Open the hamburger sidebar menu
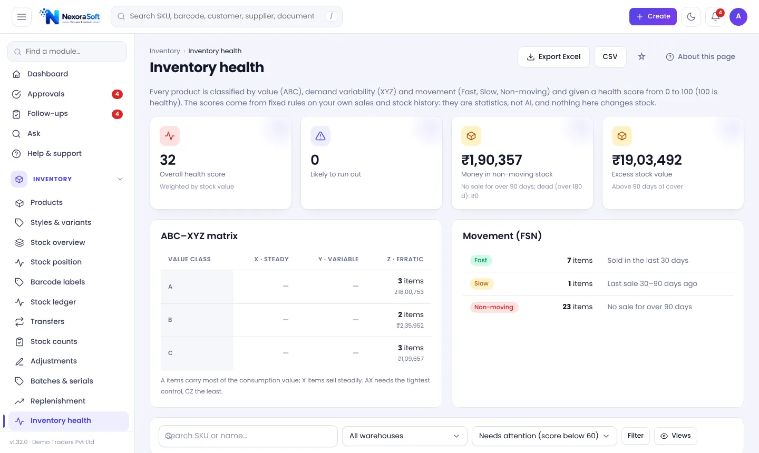The image size is (759, 453). point(22,17)
